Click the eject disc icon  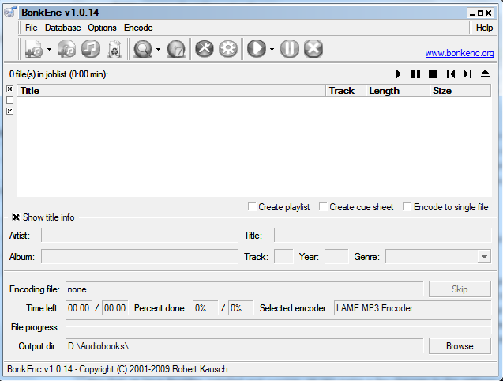485,74
